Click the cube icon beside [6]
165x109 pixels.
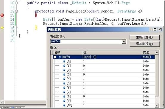click(x=64, y=88)
